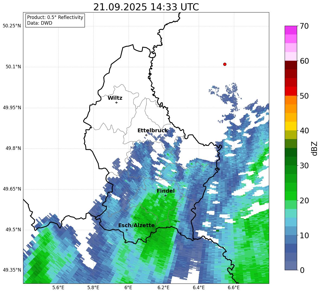Click the 50.1°N latitude label
The width and height of the screenshot is (321, 293).
coord(13,67)
